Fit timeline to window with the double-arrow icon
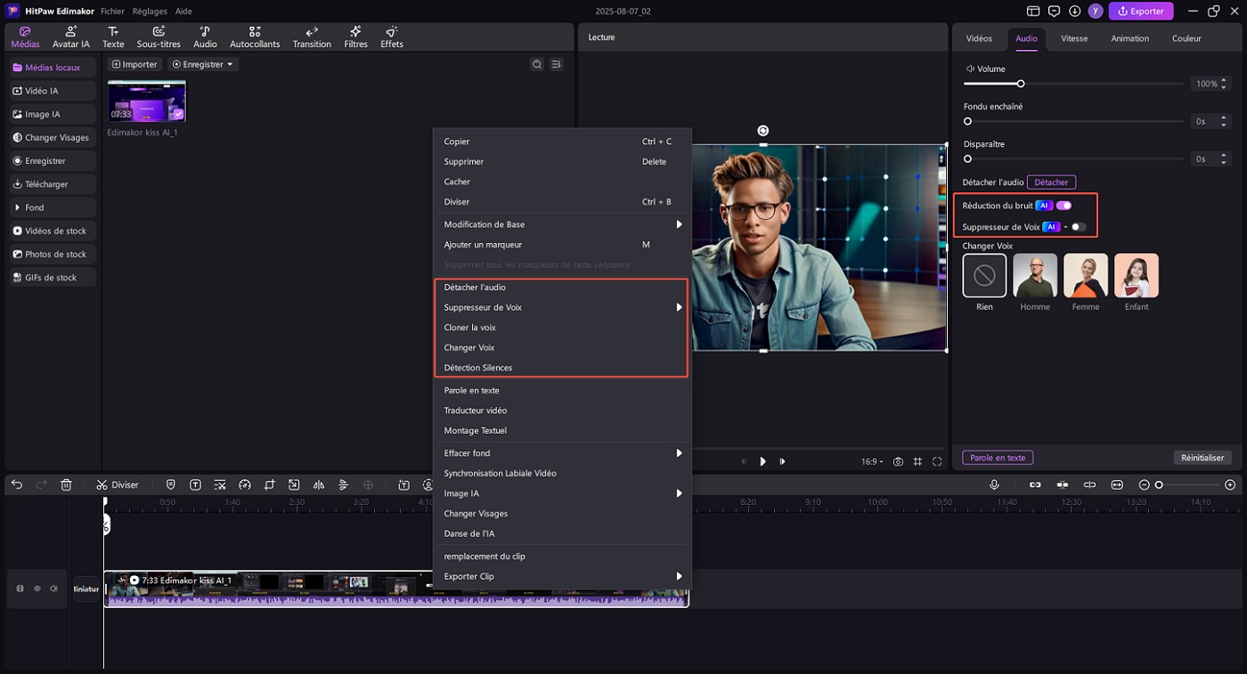 point(1117,485)
